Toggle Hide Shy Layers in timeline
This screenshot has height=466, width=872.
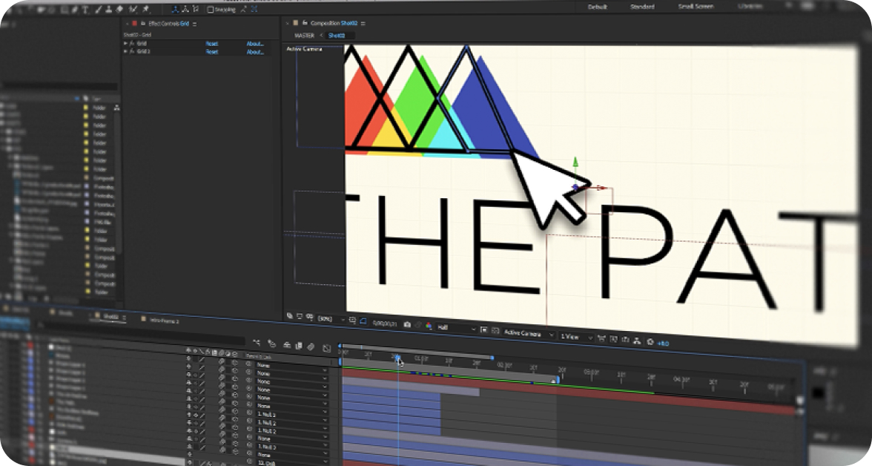(287, 344)
